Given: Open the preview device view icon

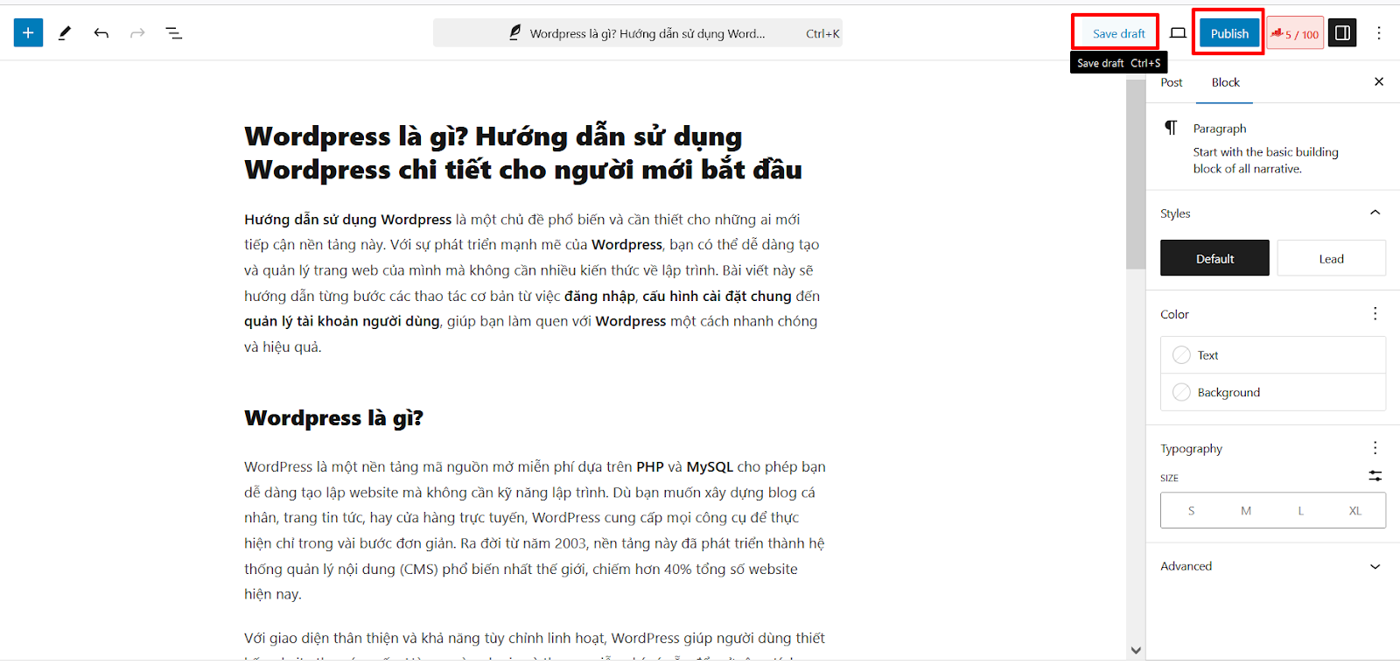Looking at the screenshot, I should point(1179,33).
